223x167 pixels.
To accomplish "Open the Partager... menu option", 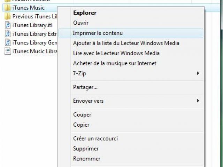I will tap(85, 87).
